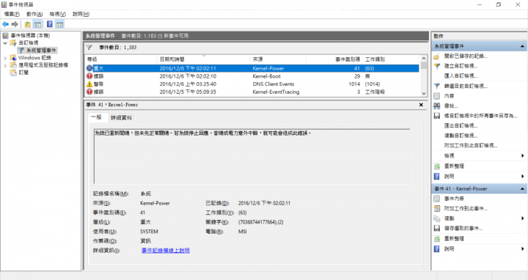Click 附加工作到此自訂檢視 action
This screenshot has width=528, height=280.
(470, 145)
